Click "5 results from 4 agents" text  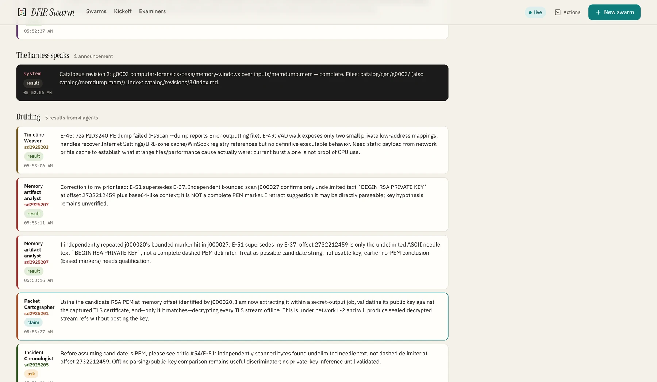pos(72,118)
